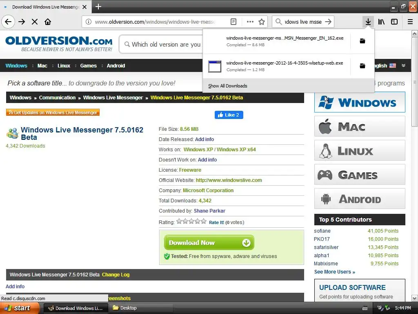Image resolution: width=418 pixels, height=314 pixels.
Task: Click the Windows XP / Windows XP x64 link
Action: pos(220,150)
